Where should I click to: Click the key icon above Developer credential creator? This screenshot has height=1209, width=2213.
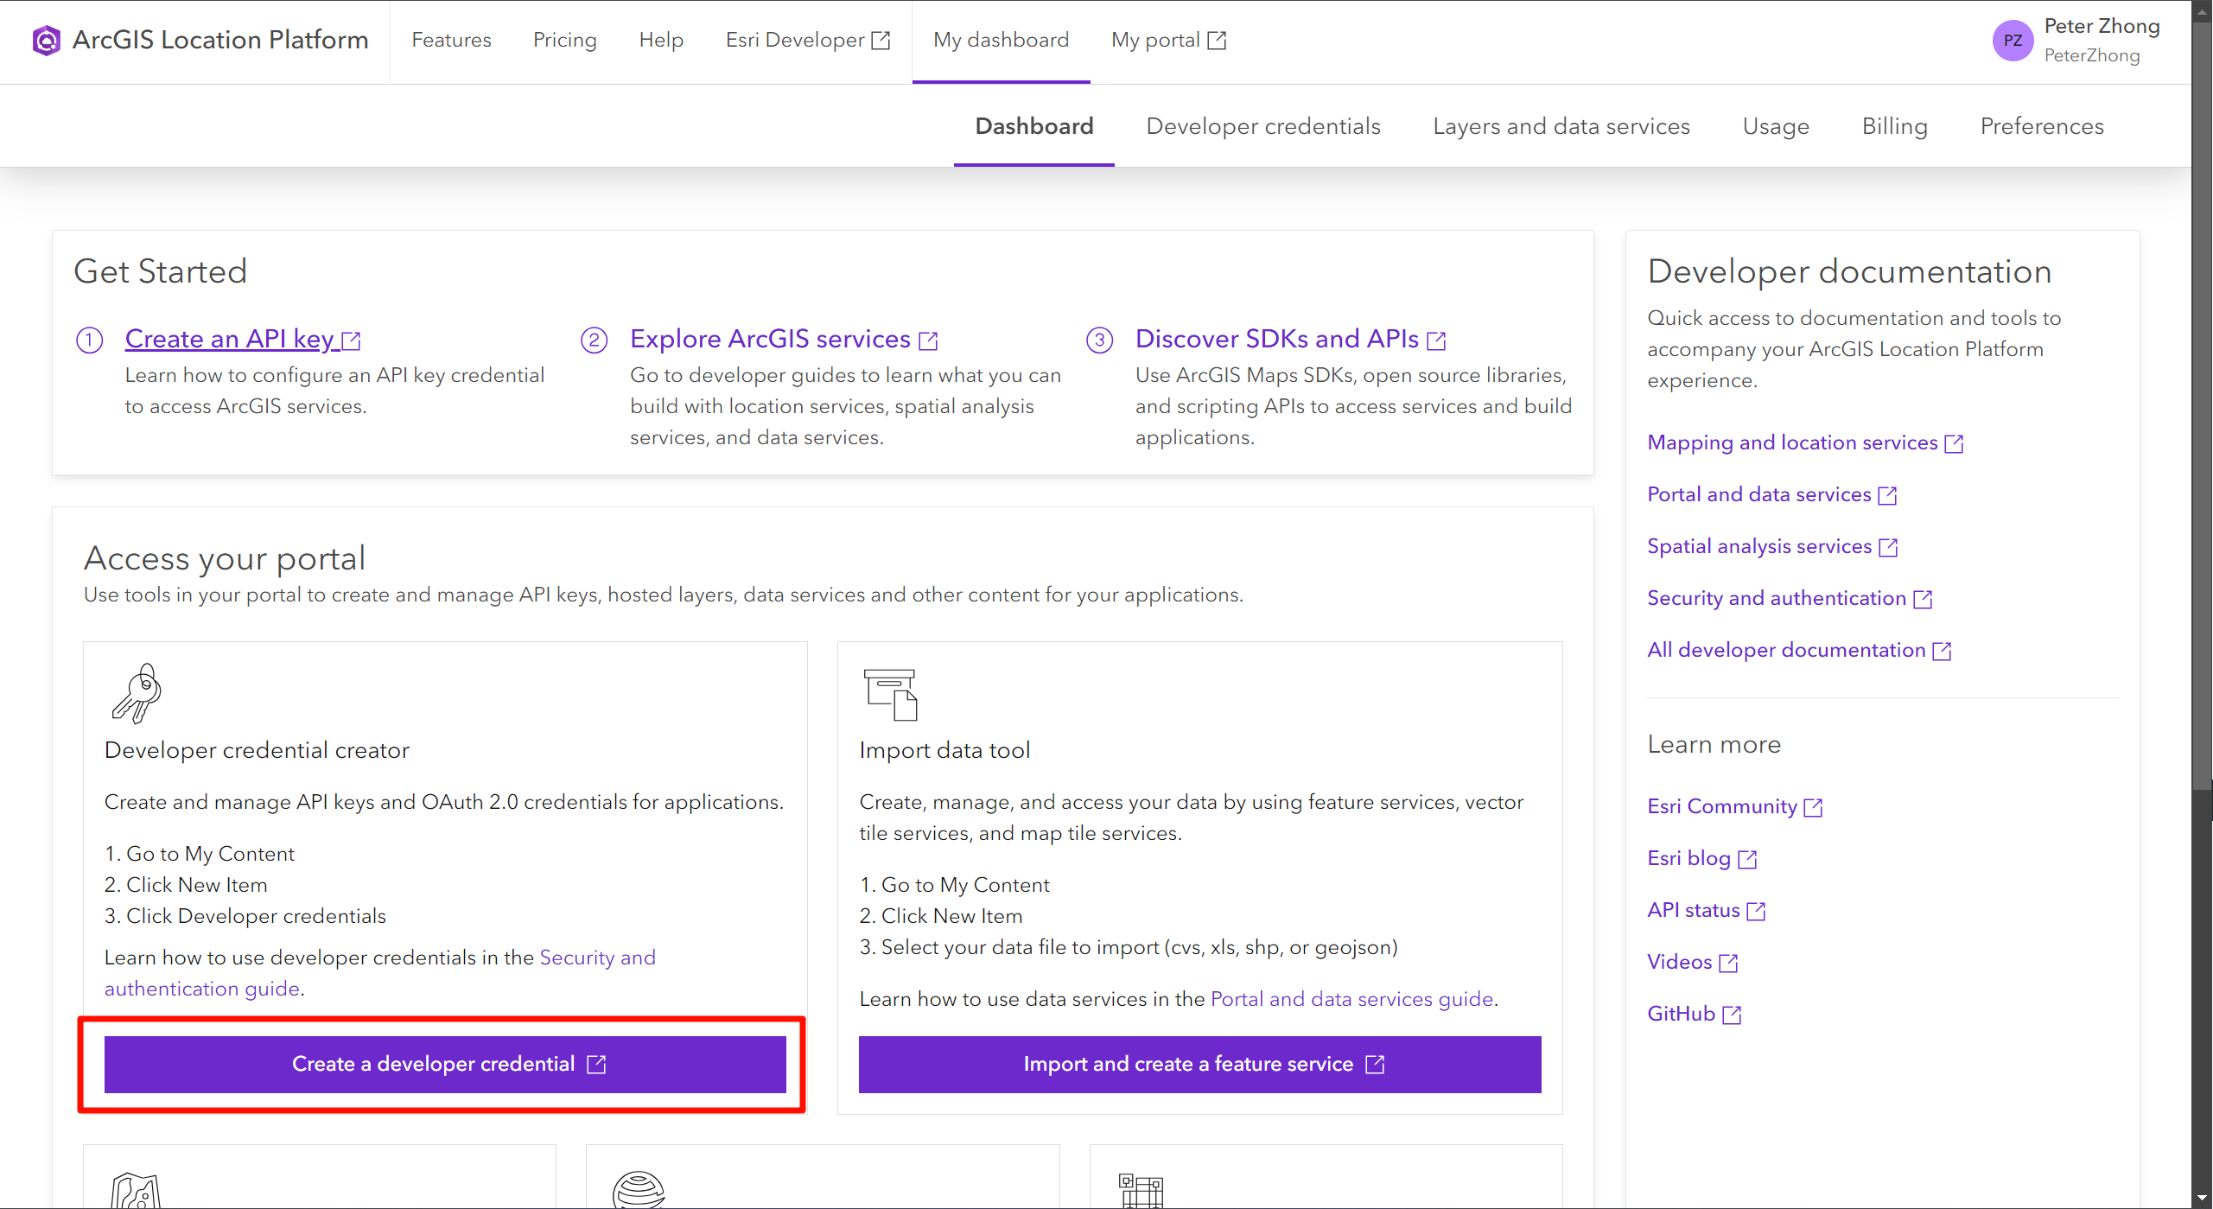click(x=137, y=693)
